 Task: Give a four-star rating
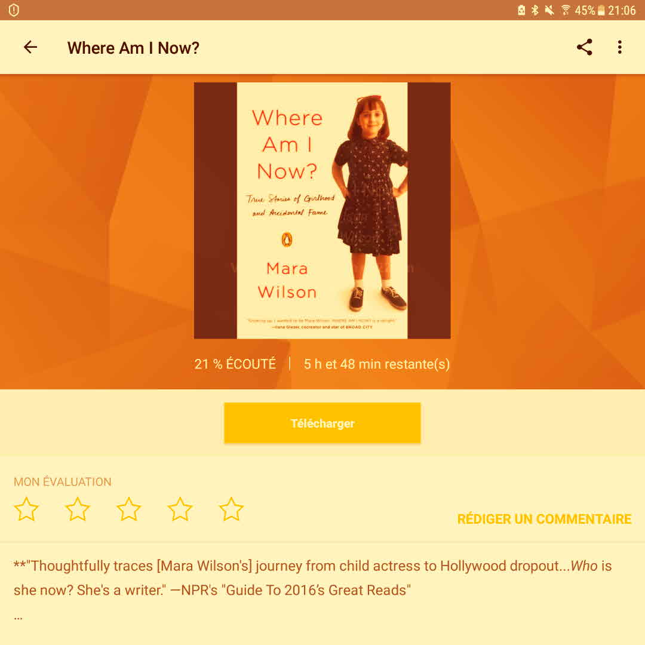(x=180, y=509)
